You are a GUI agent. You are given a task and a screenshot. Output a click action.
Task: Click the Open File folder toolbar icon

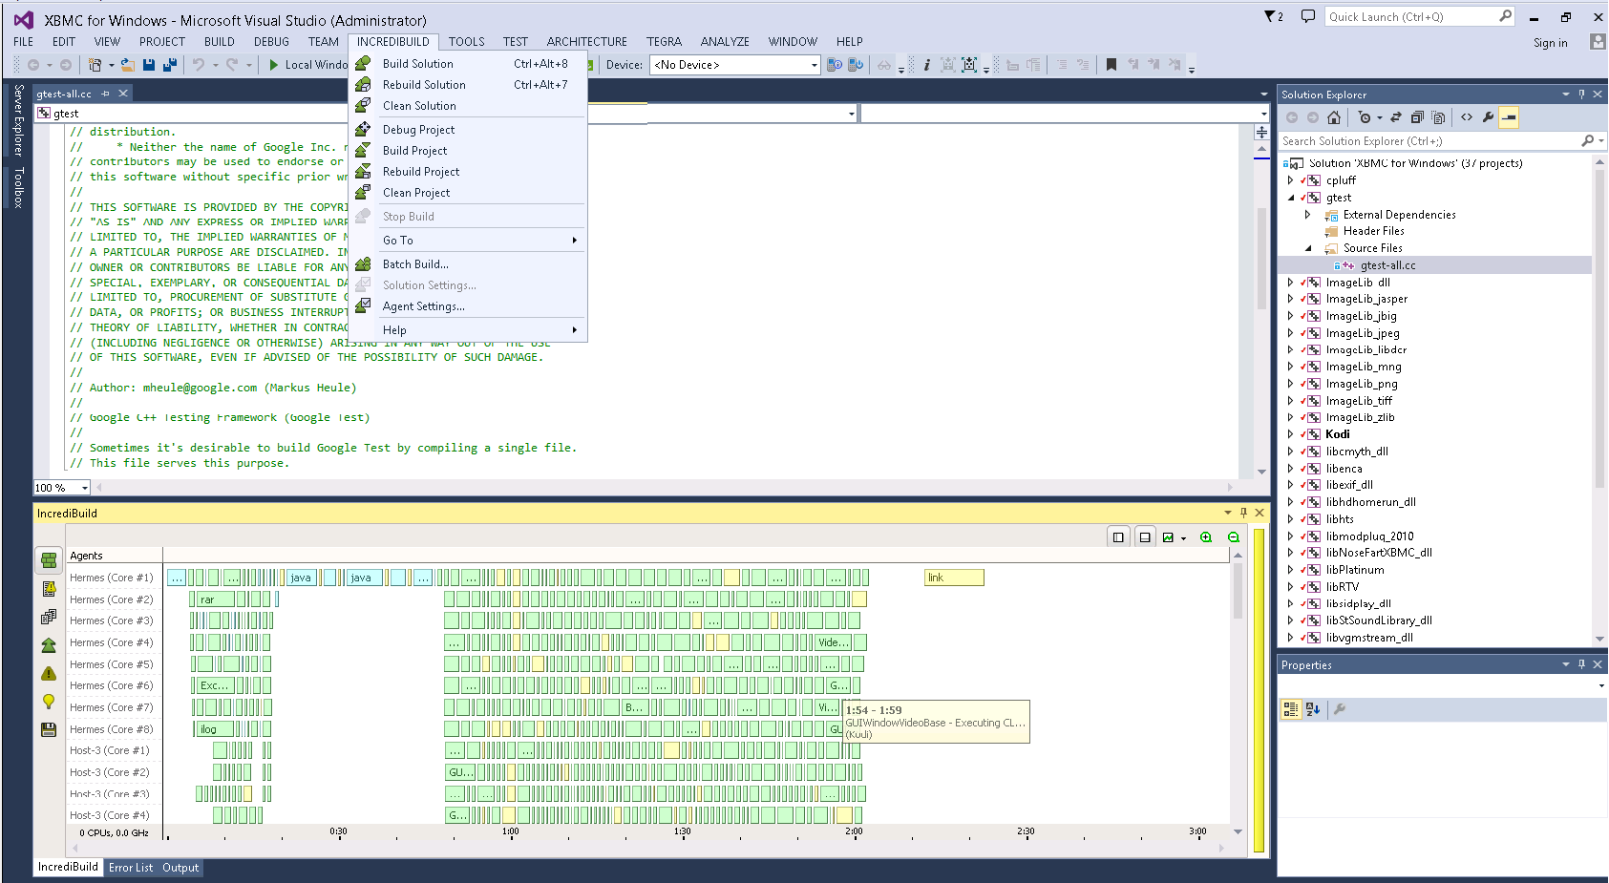[128, 65]
